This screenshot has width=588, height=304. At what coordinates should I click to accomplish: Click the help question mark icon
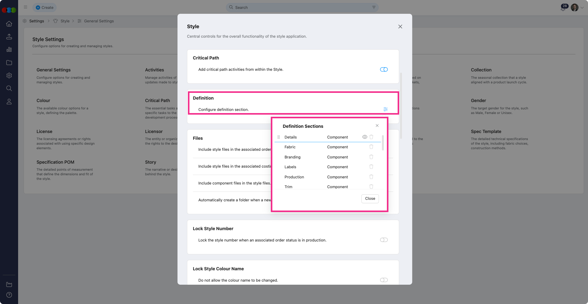[x=9, y=295]
